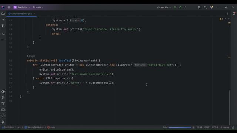Click the saveText method name

[x=65, y=61]
